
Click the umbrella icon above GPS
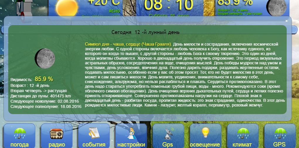(280, 133)
